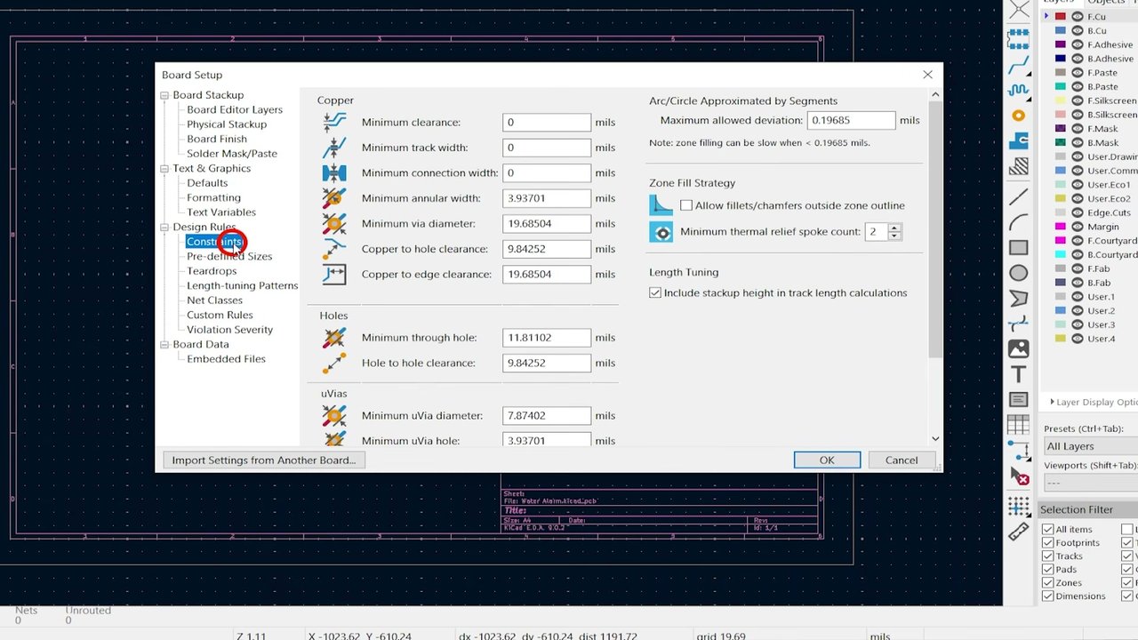Pick the Add Filled Zone tool

point(1019,141)
